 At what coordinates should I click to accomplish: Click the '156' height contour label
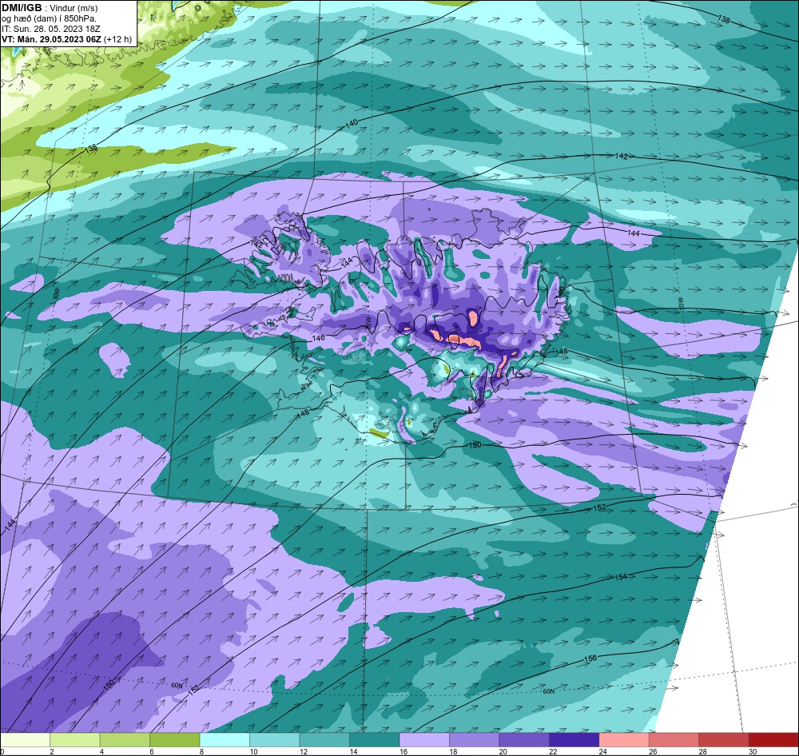tap(590, 659)
